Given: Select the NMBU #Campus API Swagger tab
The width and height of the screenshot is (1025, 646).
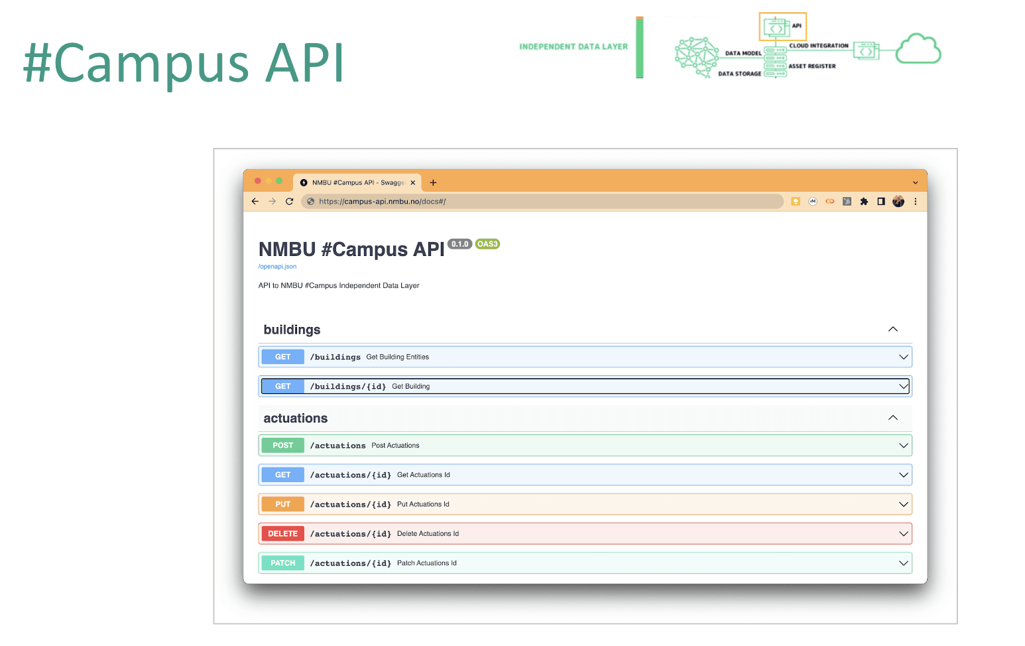Looking at the screenshot, I should pos(358,182).
